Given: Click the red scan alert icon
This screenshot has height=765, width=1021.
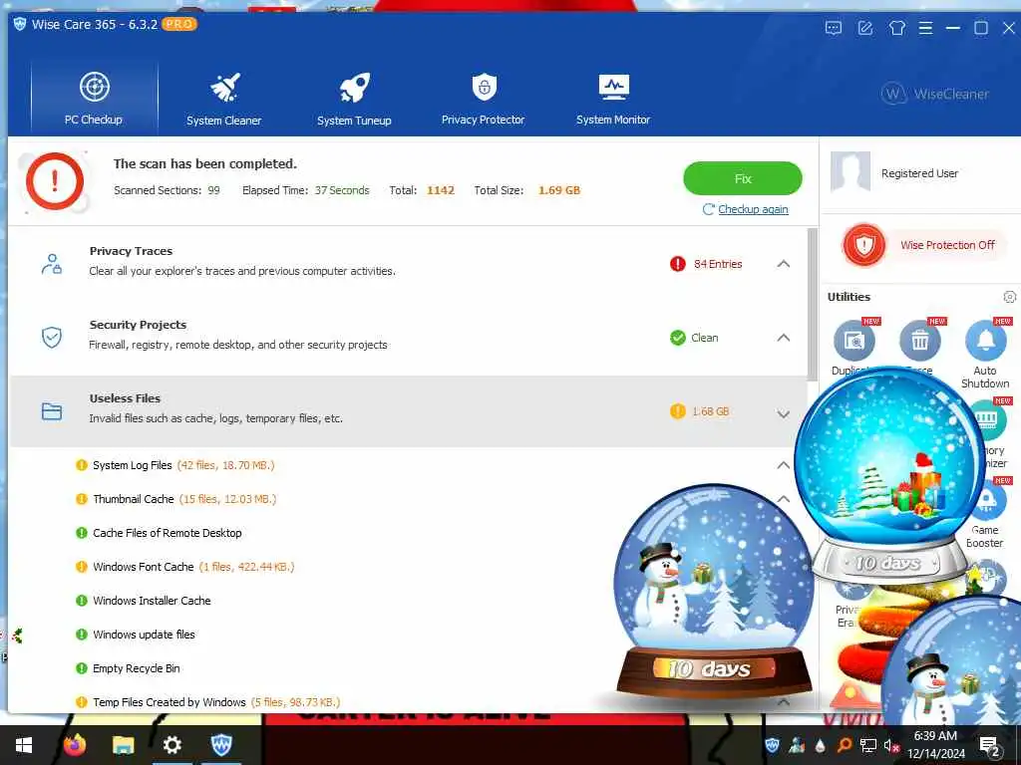Looking at the screenshot, I should pos(55,181).
